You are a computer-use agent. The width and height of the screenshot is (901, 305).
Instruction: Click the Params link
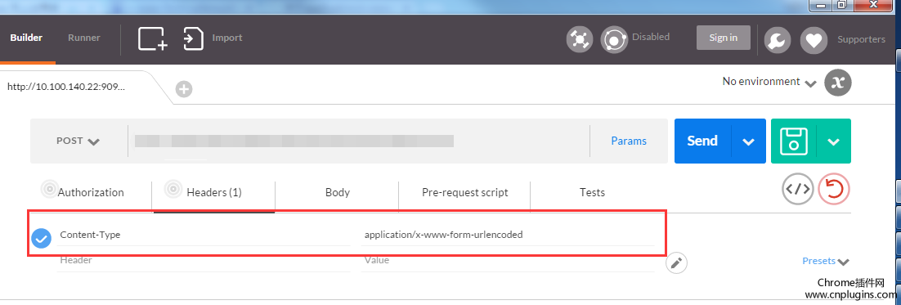(x=629, y=141)
